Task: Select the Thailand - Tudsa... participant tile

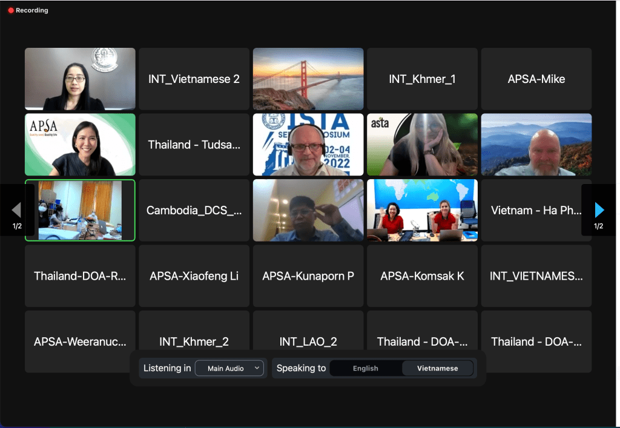Action: [x=194, y=145]
